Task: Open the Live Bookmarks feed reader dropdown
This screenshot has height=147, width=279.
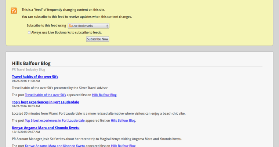Action: point(88,26)
